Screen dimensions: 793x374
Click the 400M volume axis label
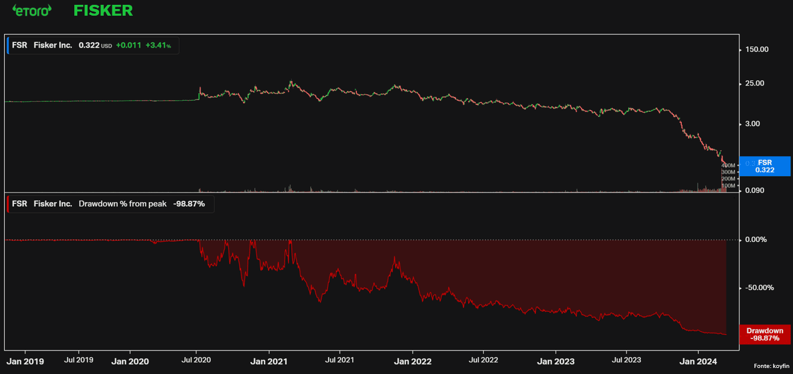[x=728, y=165]
